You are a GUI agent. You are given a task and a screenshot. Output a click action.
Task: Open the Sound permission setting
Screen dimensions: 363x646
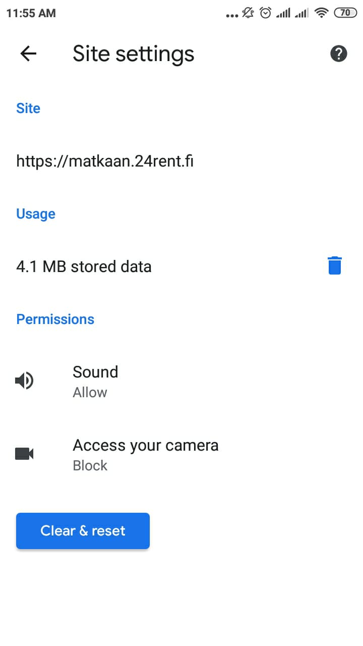pyautogui.click(x=181, y=381)
